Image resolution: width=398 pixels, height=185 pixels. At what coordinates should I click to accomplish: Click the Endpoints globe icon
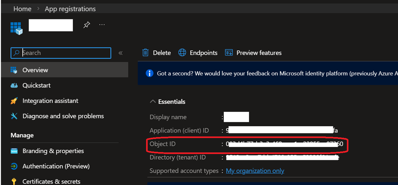tap(182, 52)
